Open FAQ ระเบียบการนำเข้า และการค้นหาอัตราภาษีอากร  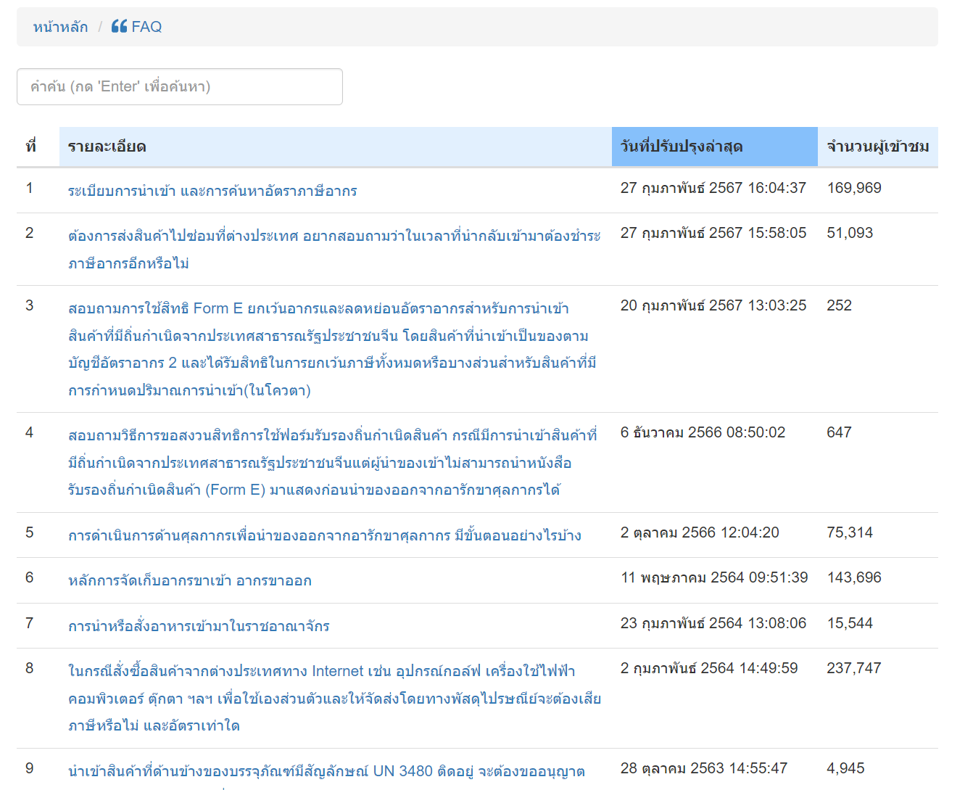(212, 191)
